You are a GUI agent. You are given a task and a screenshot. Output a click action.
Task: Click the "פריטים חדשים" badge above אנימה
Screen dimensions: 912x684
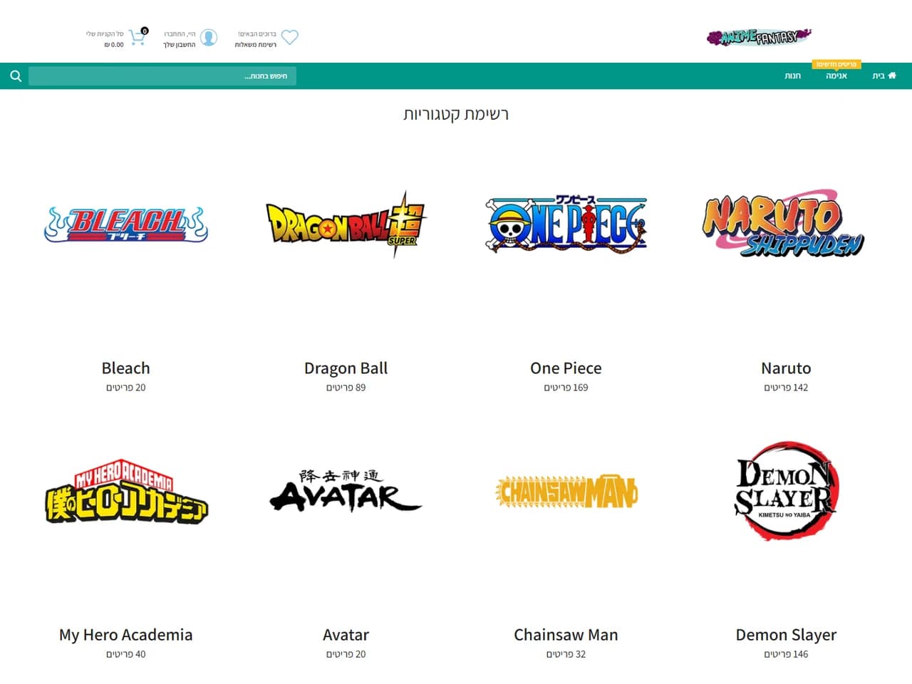tap(836, 64)
